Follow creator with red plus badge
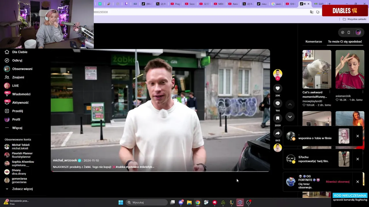369x207 pixels. click(278, 78)
